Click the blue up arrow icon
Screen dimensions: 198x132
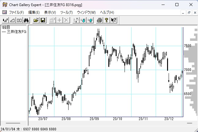90,20
